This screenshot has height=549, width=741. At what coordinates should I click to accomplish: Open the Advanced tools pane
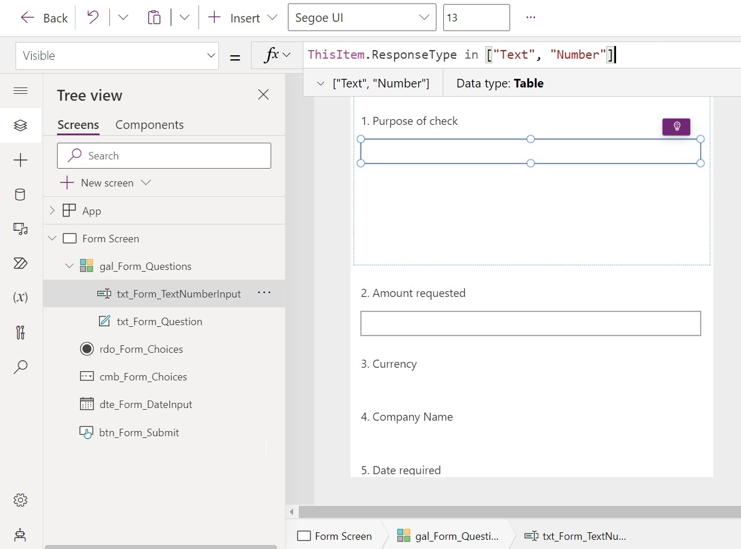point(20,332)
